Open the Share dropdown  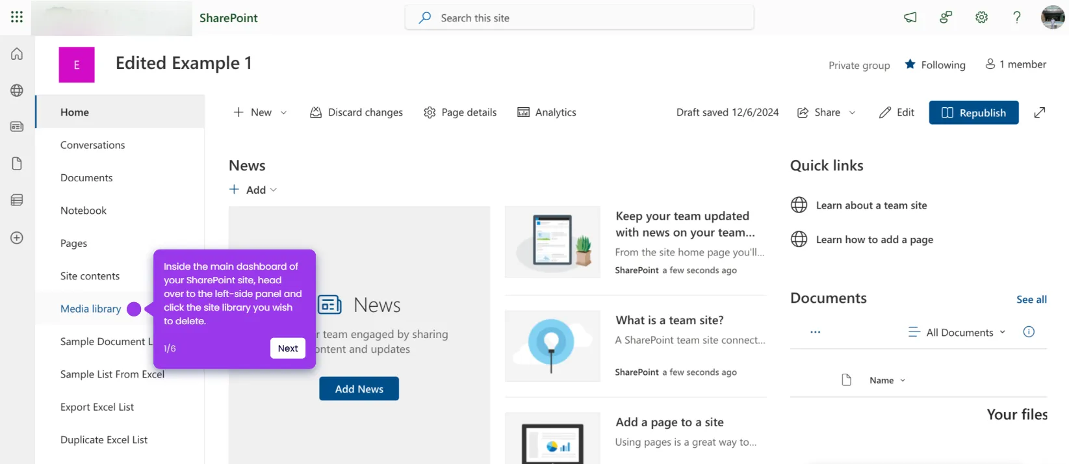point(827,112)
